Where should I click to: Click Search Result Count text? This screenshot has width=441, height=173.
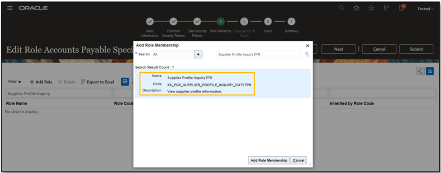[x=154, y=67]
